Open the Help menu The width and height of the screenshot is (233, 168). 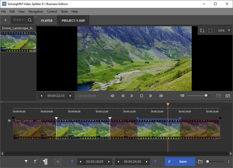(x=74, y=11)
